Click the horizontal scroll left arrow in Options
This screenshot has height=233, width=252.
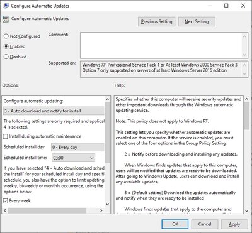(x=5, y=210)
